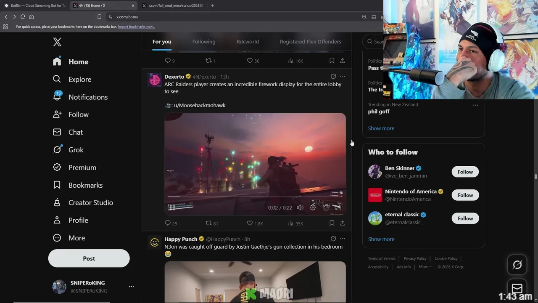This screenshot has height=303, width=538.
Task: Open the Explore search page
Action: click(x=72, y=80)
